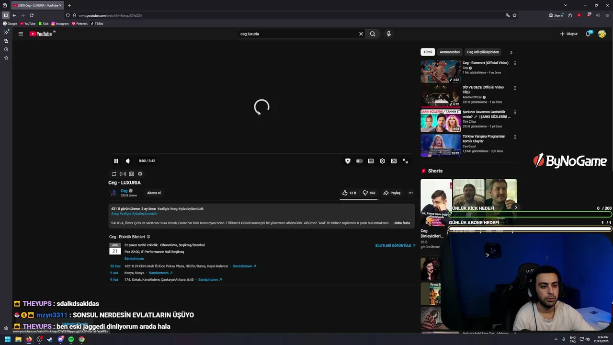The image size is (613, 345).
Task: Open Spotify from the taskbar
Action: [x=71, y=340]
